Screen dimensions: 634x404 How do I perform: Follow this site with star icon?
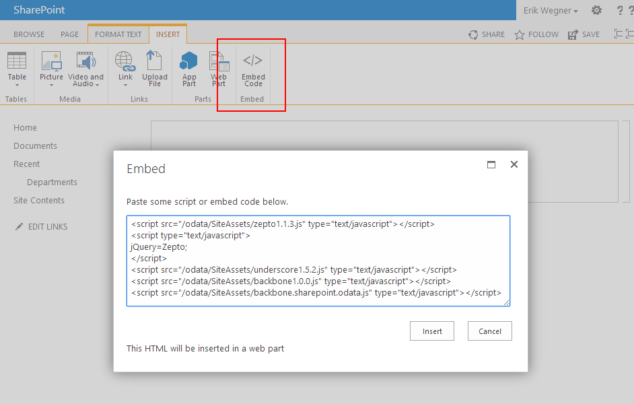coord(536,34)
